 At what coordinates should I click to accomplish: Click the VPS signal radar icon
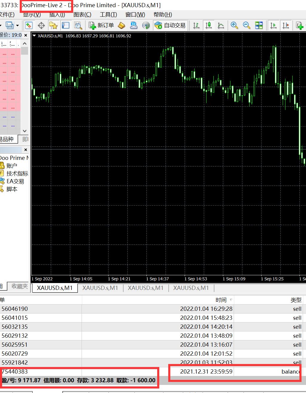click(146, 25)
